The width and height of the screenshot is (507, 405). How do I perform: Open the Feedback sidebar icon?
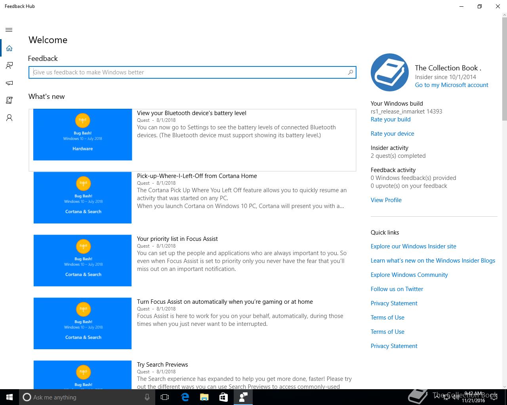(x=9, y=66)
